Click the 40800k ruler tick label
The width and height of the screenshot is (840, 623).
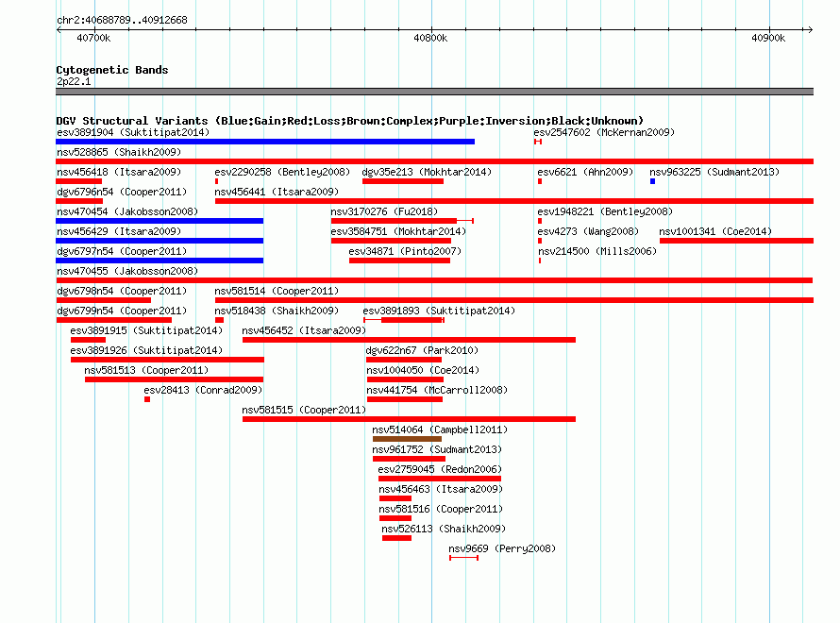click(430, 38)
